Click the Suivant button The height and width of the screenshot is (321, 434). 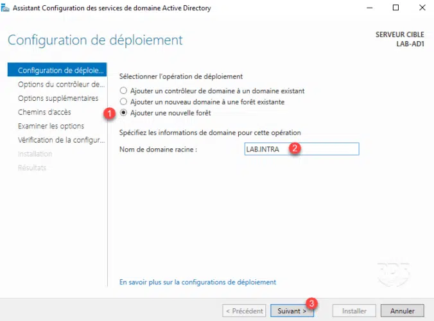point(291,311)
